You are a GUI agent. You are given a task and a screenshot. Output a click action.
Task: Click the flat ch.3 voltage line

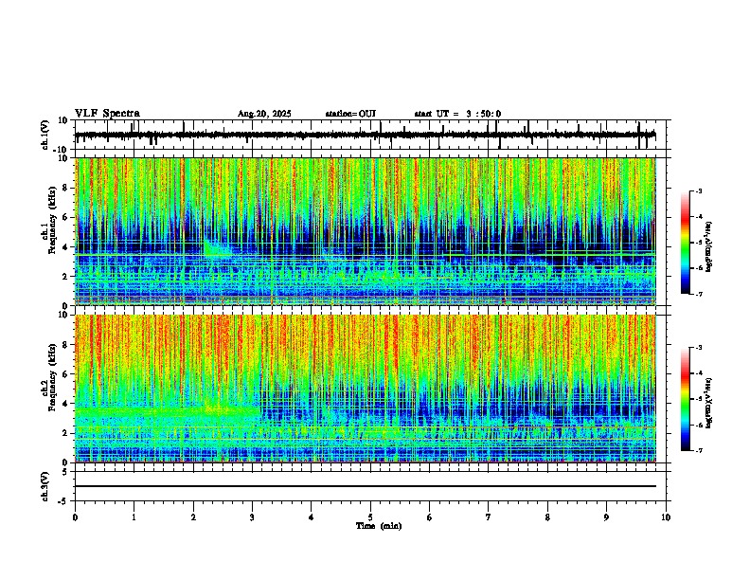coord(366,486)
